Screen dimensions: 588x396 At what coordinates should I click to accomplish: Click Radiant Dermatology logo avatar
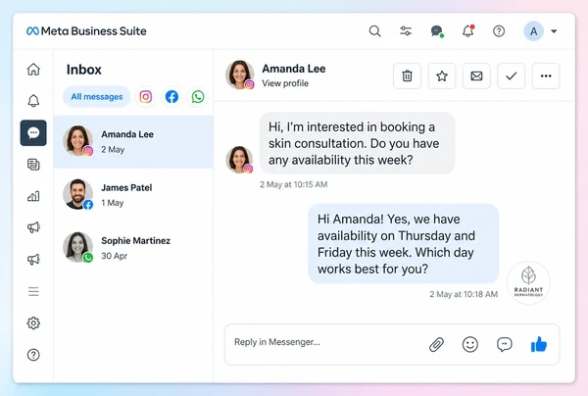click(528, 282)
